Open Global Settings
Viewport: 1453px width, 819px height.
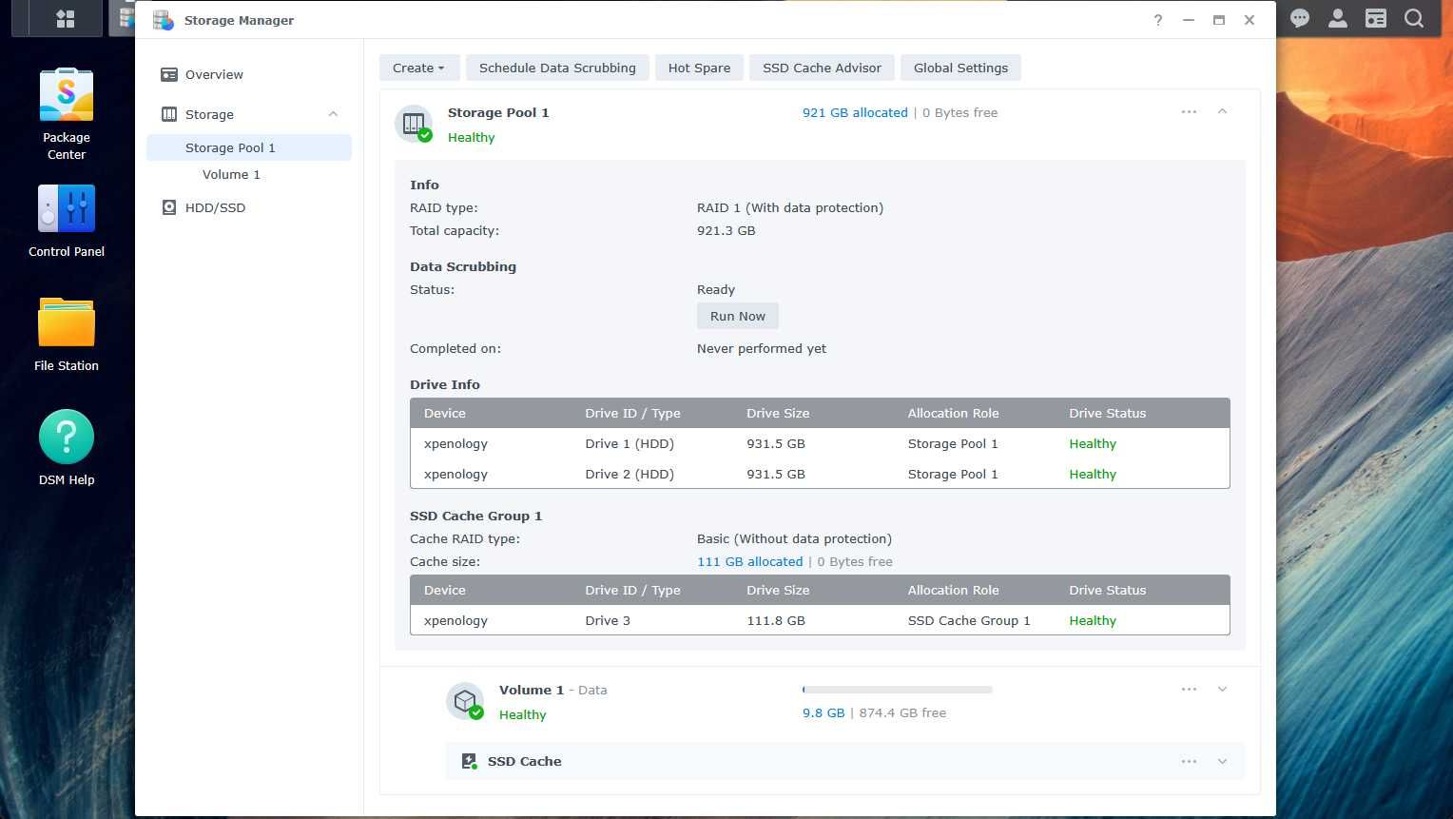(x=960, y=68)
